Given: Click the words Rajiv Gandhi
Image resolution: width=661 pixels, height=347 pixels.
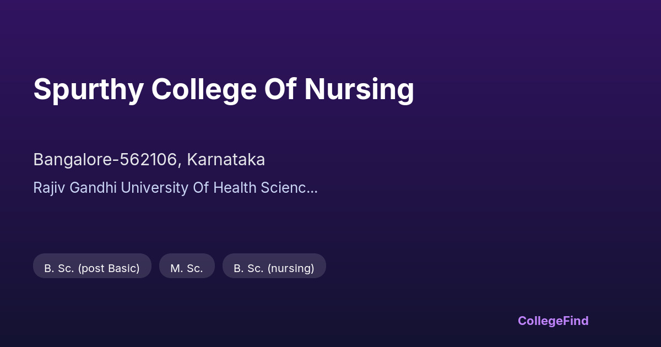Looking at the screenshot, I should 75,188.
